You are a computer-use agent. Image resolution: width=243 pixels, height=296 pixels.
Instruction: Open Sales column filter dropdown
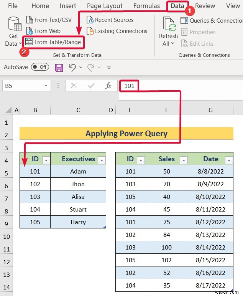pyautogui.click(x=184, y=160)
